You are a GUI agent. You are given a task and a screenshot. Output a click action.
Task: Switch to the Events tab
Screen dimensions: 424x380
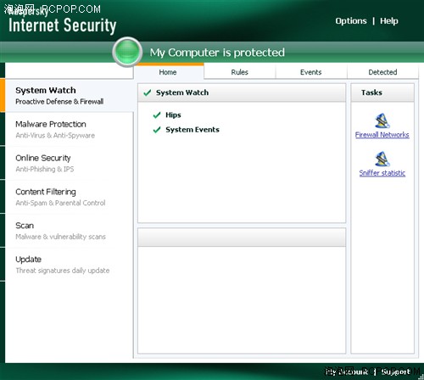click(x=311, y=72)
